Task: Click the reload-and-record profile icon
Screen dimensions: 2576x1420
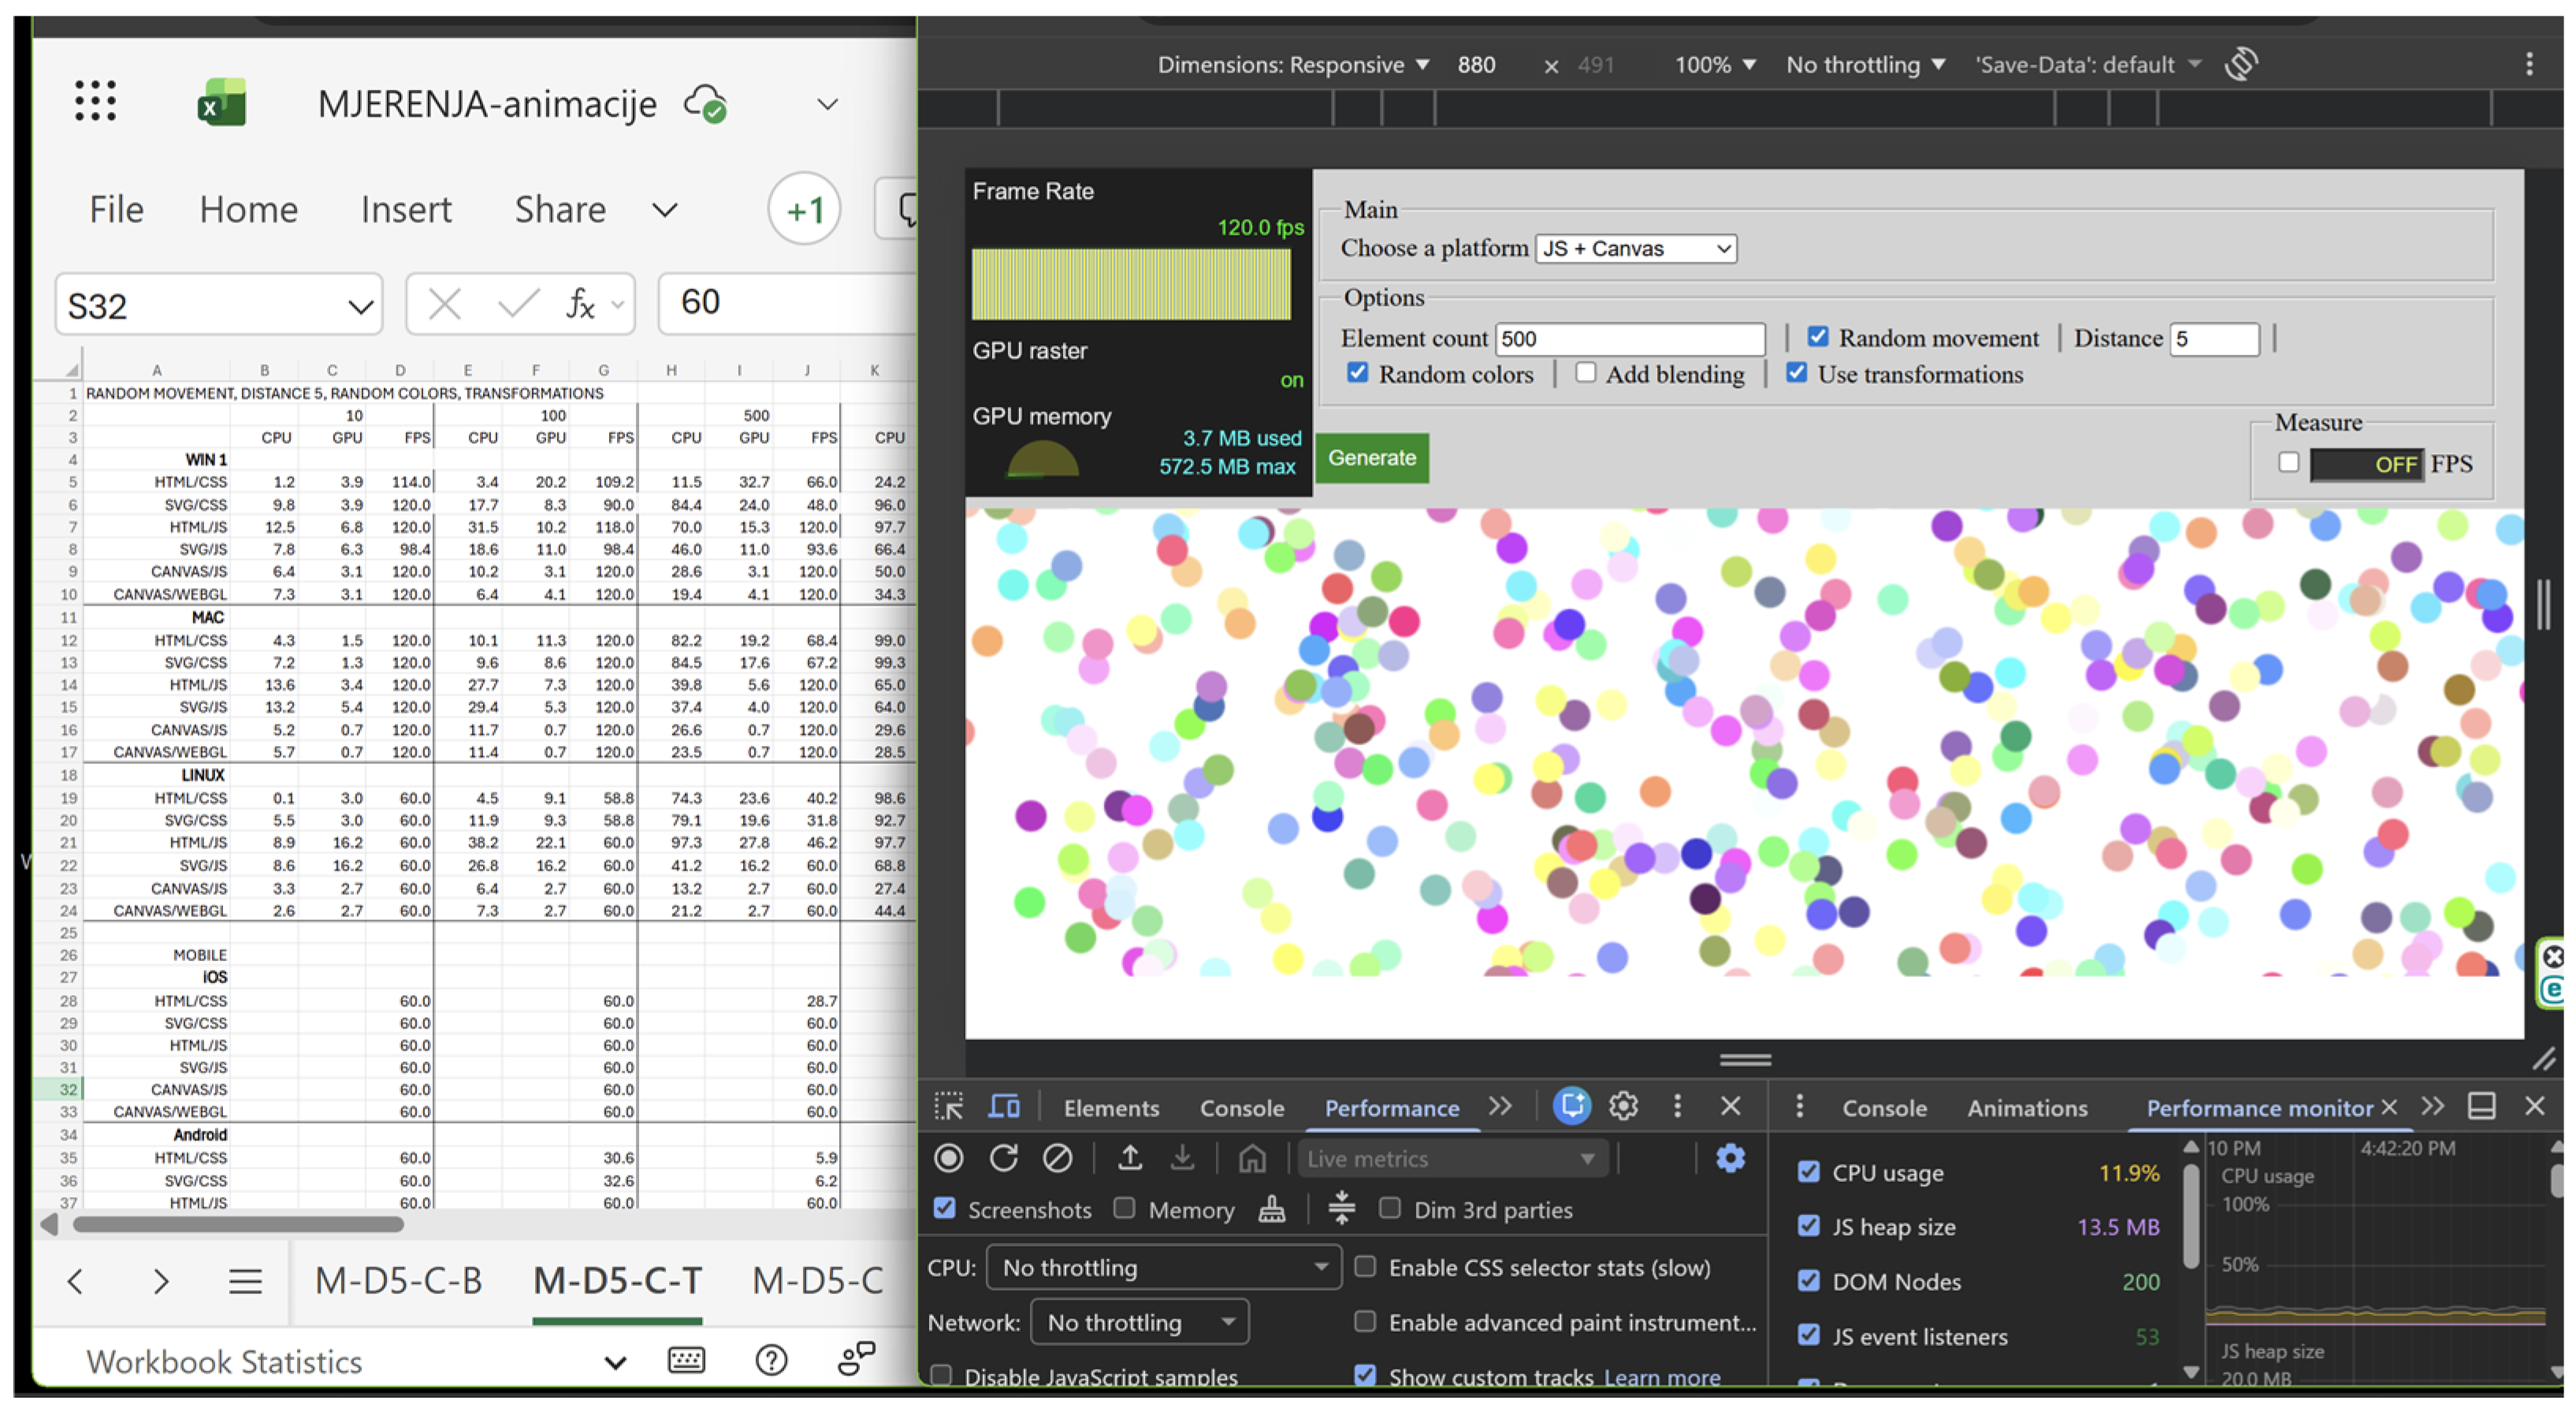Action: point(1003,1157)
